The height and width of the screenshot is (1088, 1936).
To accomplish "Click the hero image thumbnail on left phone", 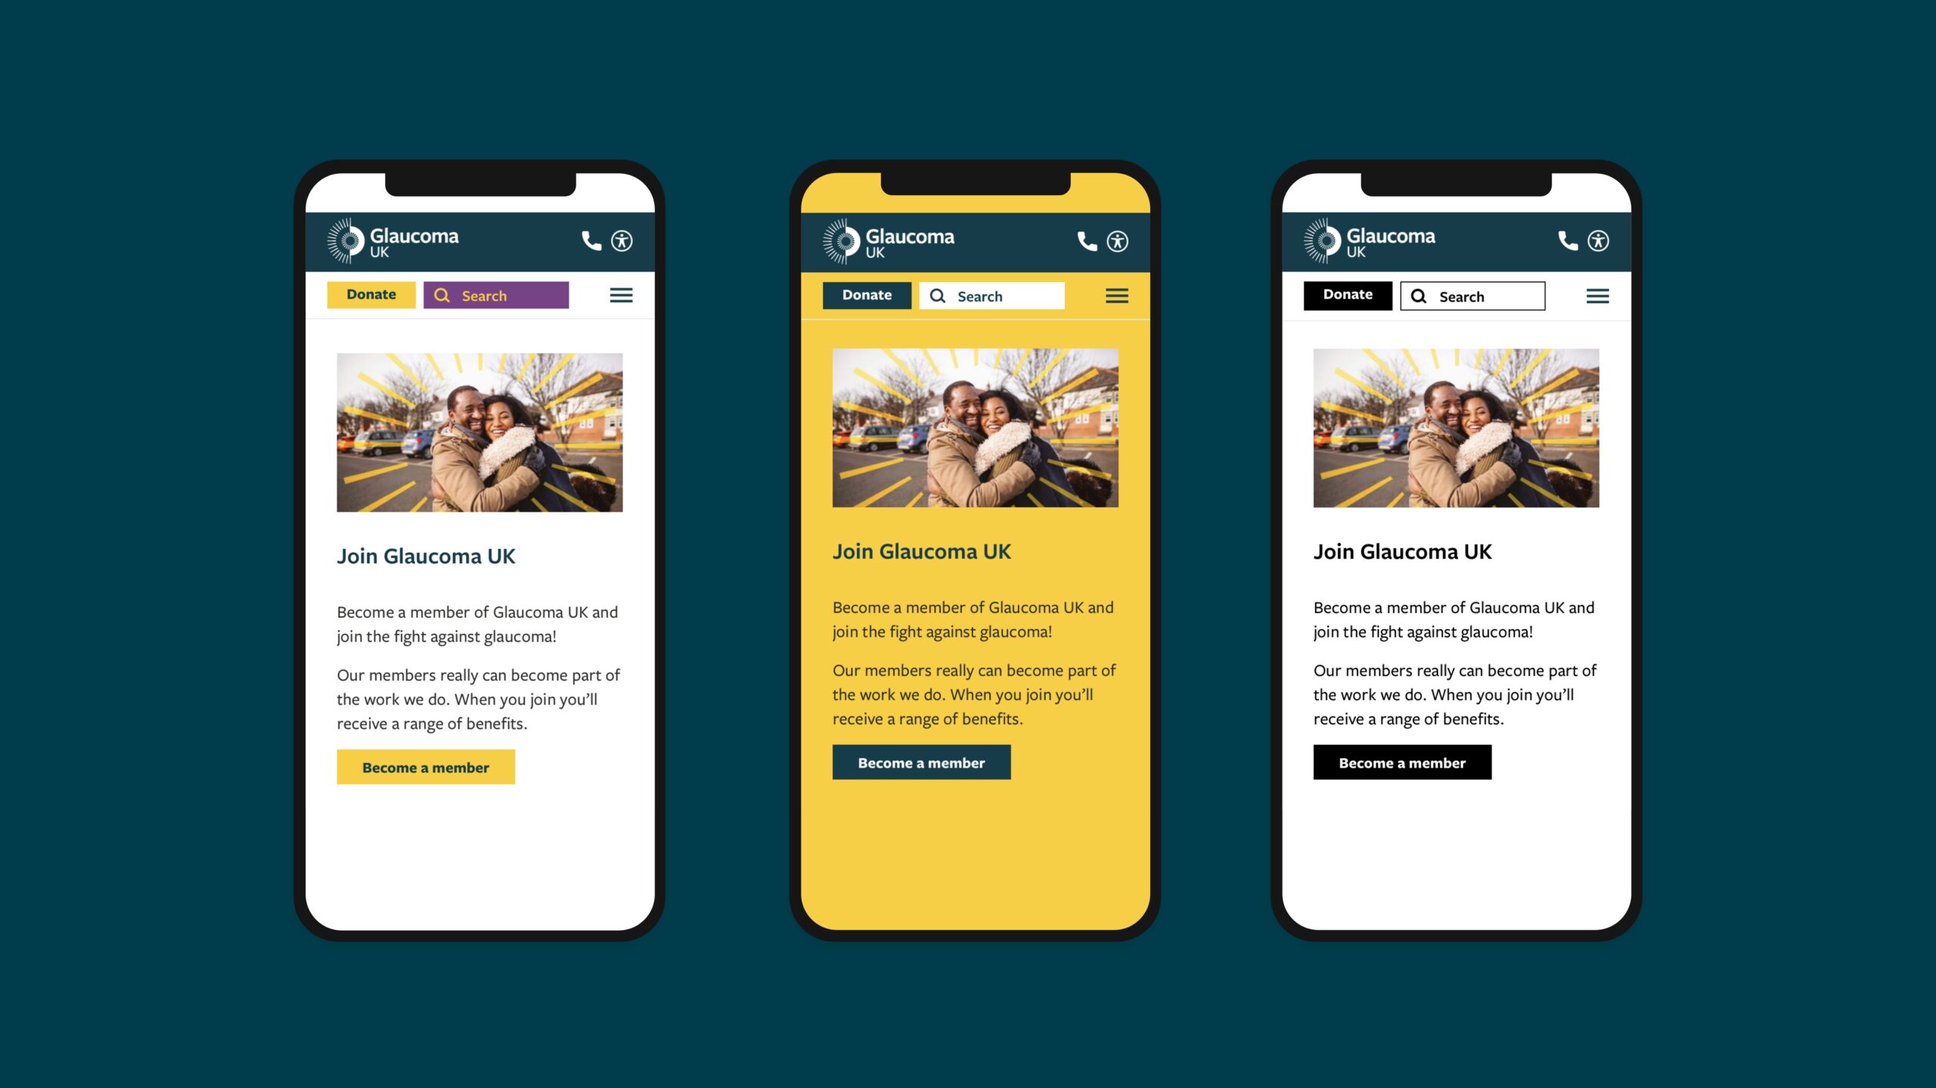I will 479,431.
